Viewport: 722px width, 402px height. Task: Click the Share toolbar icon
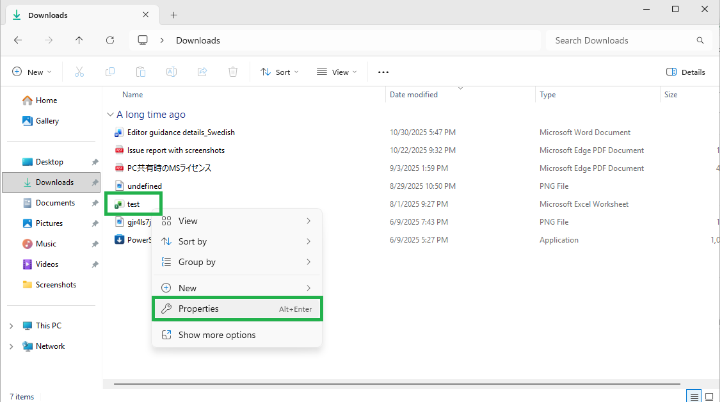pyautogui.click(x=202, y=72)
